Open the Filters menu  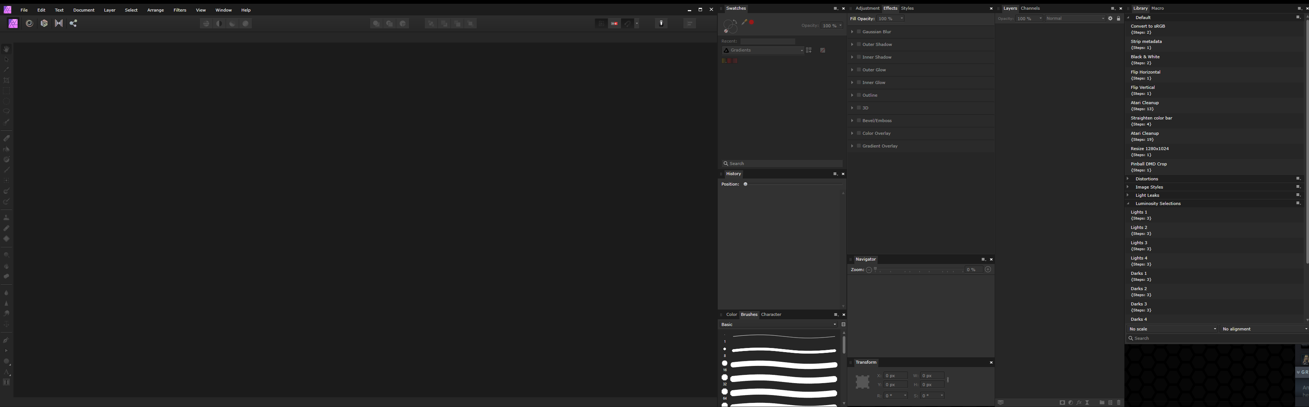coord(179,10)
